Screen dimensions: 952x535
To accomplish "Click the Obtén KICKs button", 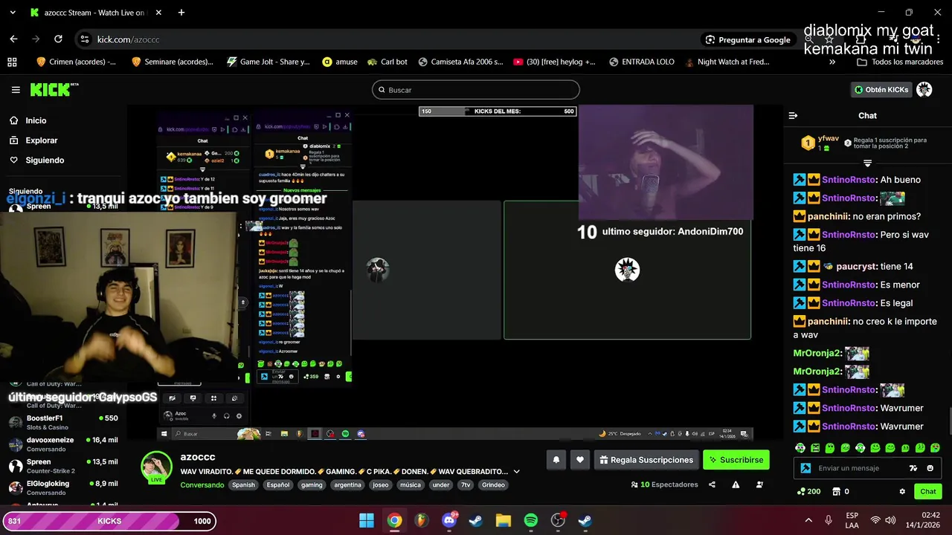I will point(881,90).
